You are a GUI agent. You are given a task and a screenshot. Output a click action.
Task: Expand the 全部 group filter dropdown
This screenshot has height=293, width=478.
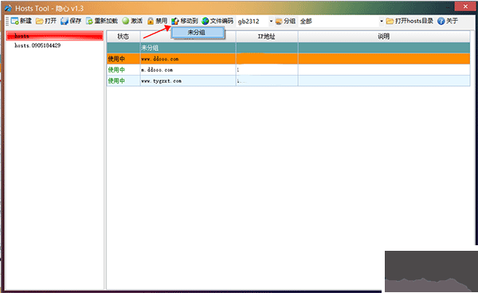point(381,21)
